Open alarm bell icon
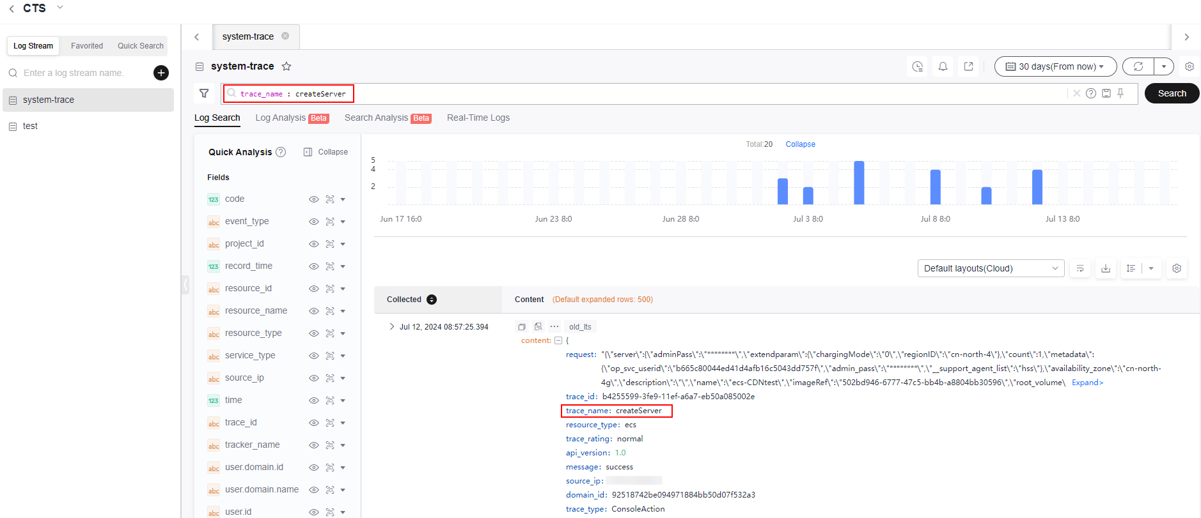The width and height of the screenshot is (1201, 518). [x=943, y=66]
